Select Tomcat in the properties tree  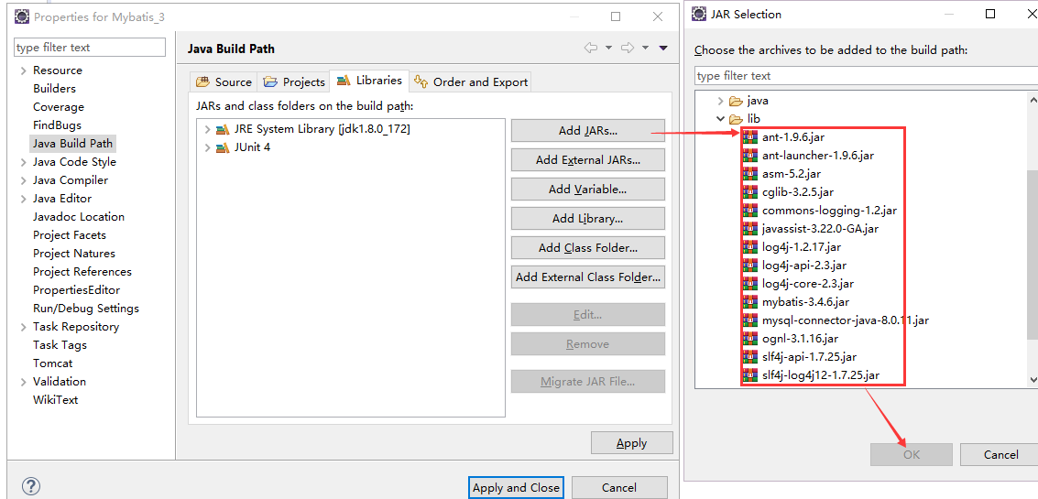pyautogui.click(x=53, y=363)
